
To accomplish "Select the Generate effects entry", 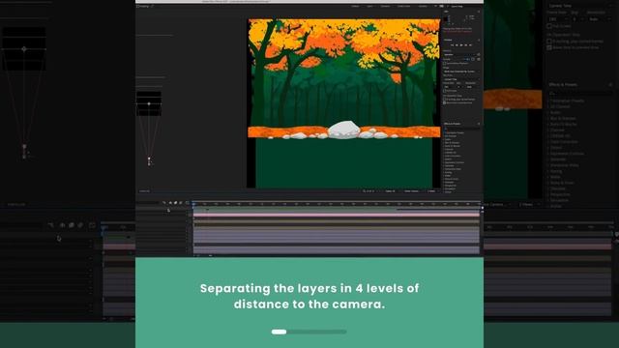I will coord(450,165).
